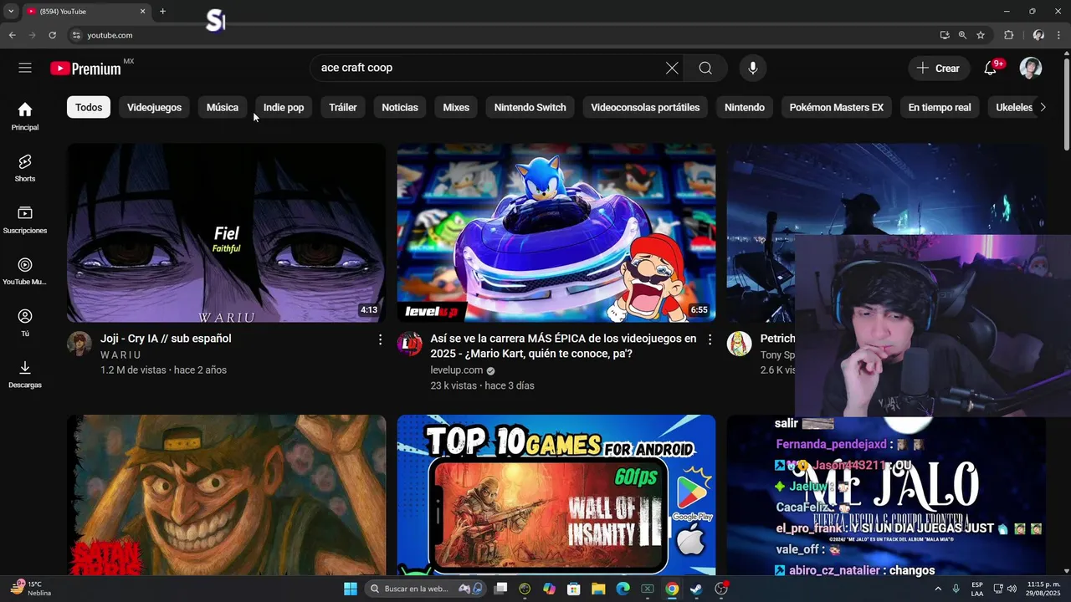
Task: Select the Nintendo filter chip
Action: click(x=745, y=107)
